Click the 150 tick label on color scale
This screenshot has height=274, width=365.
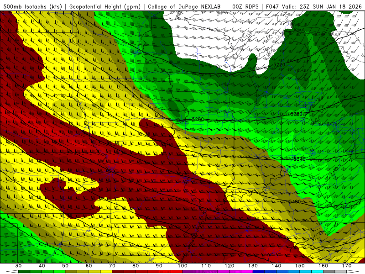300,266
